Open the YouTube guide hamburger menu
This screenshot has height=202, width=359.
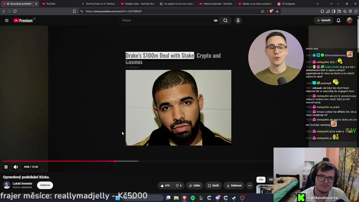point(7,20)
